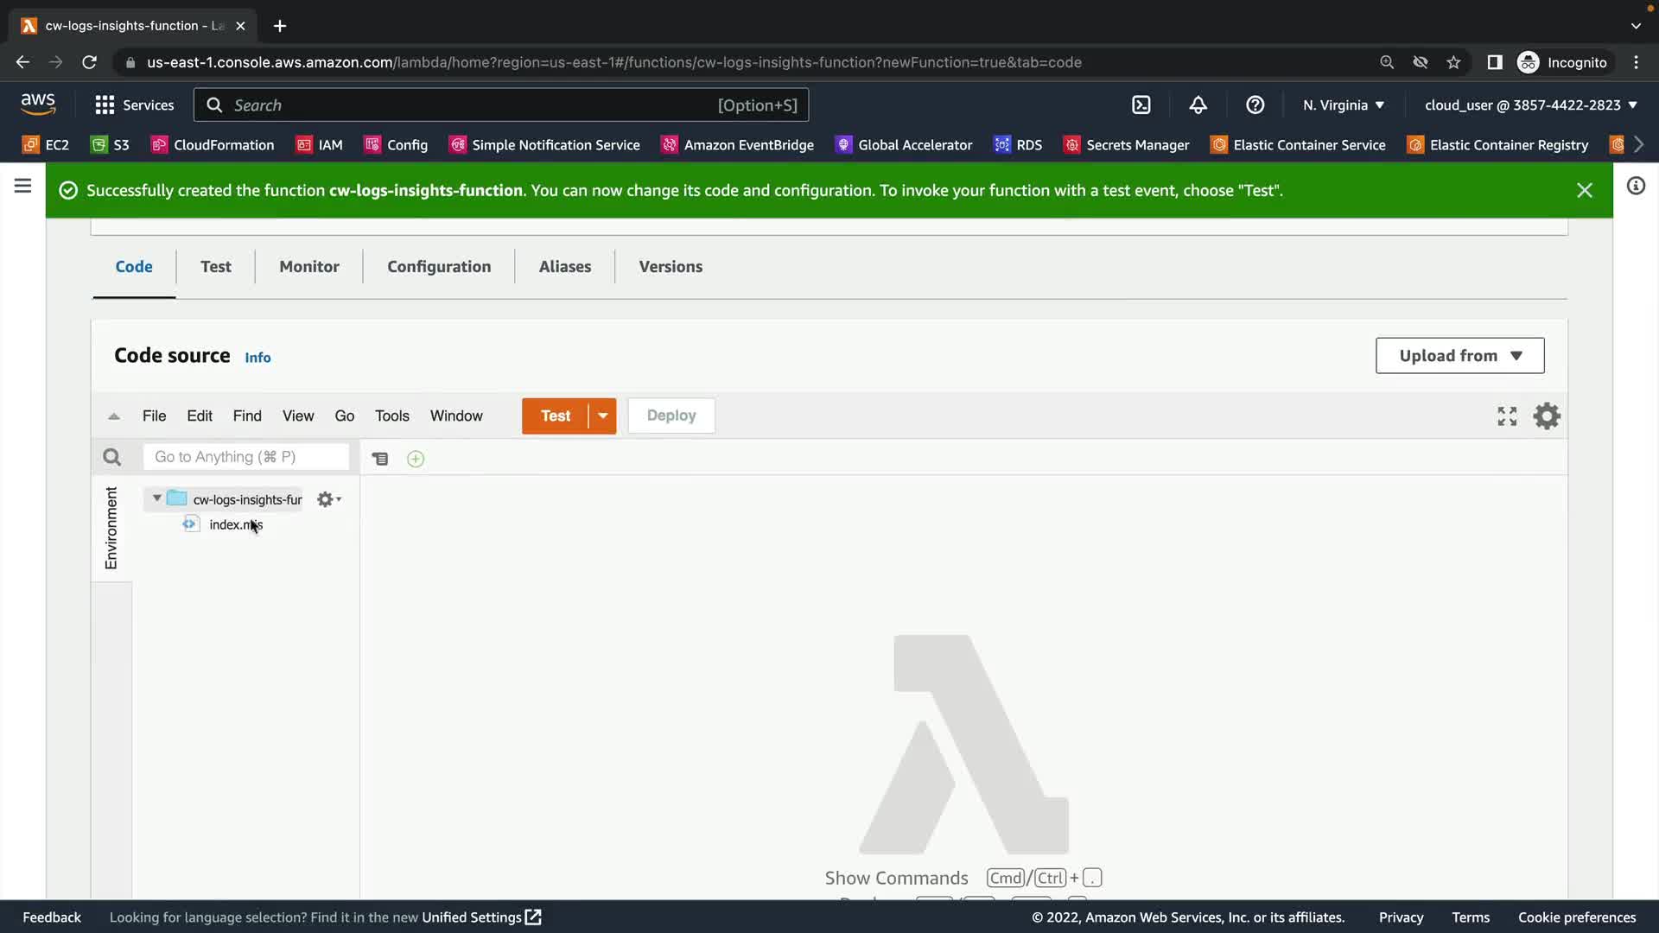Open the N. Virginia region selector
This screenshot has height=933, width=1659.
click(1344, 105)
